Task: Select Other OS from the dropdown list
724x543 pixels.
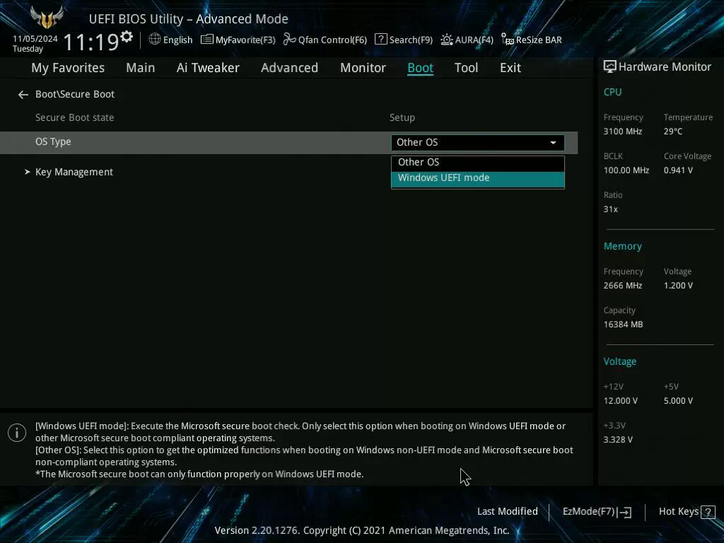Action: pos(478,163)
